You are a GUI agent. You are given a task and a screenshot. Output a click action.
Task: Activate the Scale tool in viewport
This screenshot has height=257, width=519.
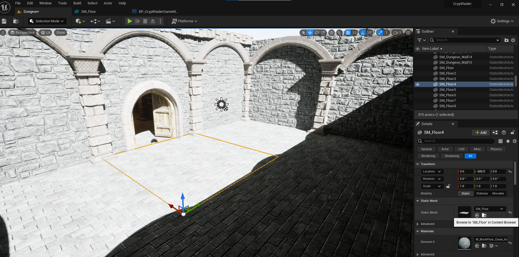coord(323,33)
